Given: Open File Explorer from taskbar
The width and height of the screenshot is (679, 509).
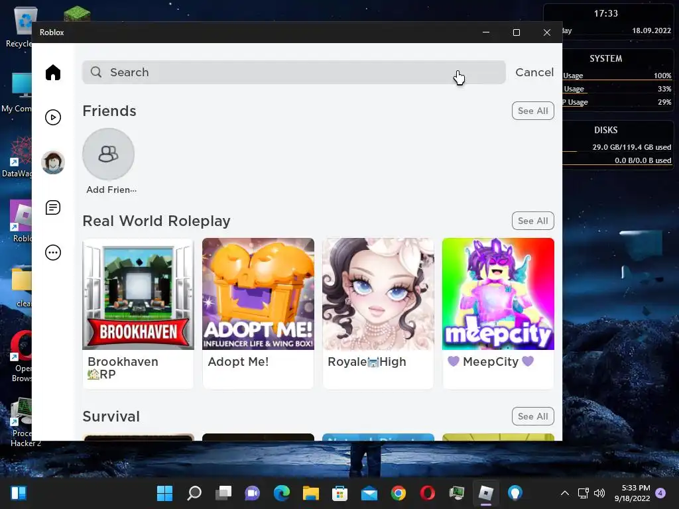Looking at the screenshot, I should pos(310,493).
